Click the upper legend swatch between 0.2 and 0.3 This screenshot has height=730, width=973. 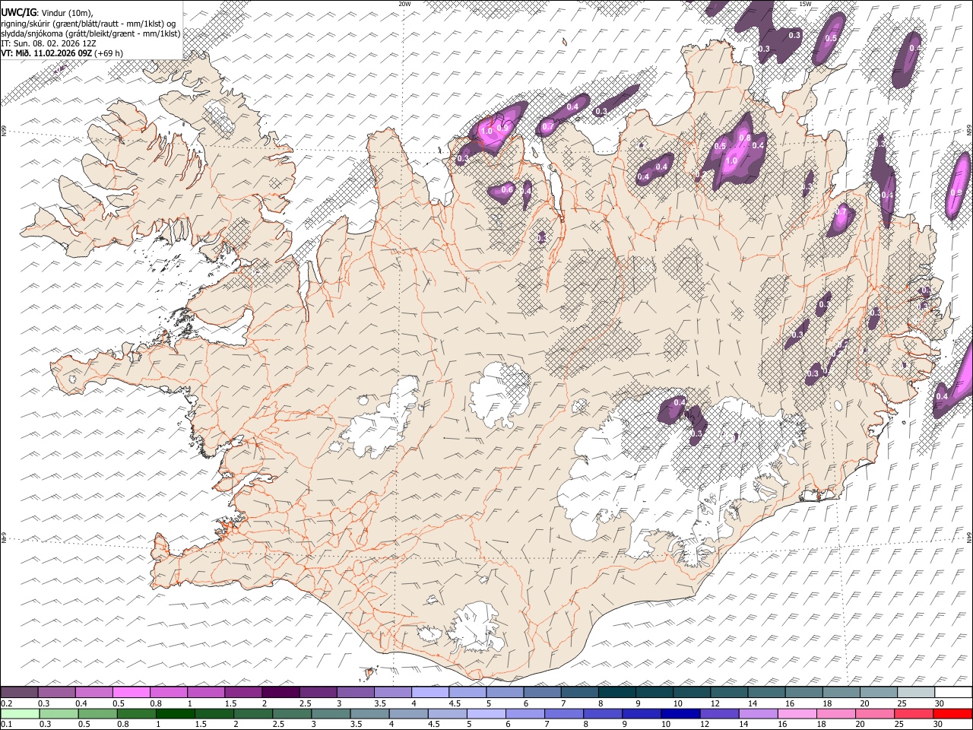(19, 692)
